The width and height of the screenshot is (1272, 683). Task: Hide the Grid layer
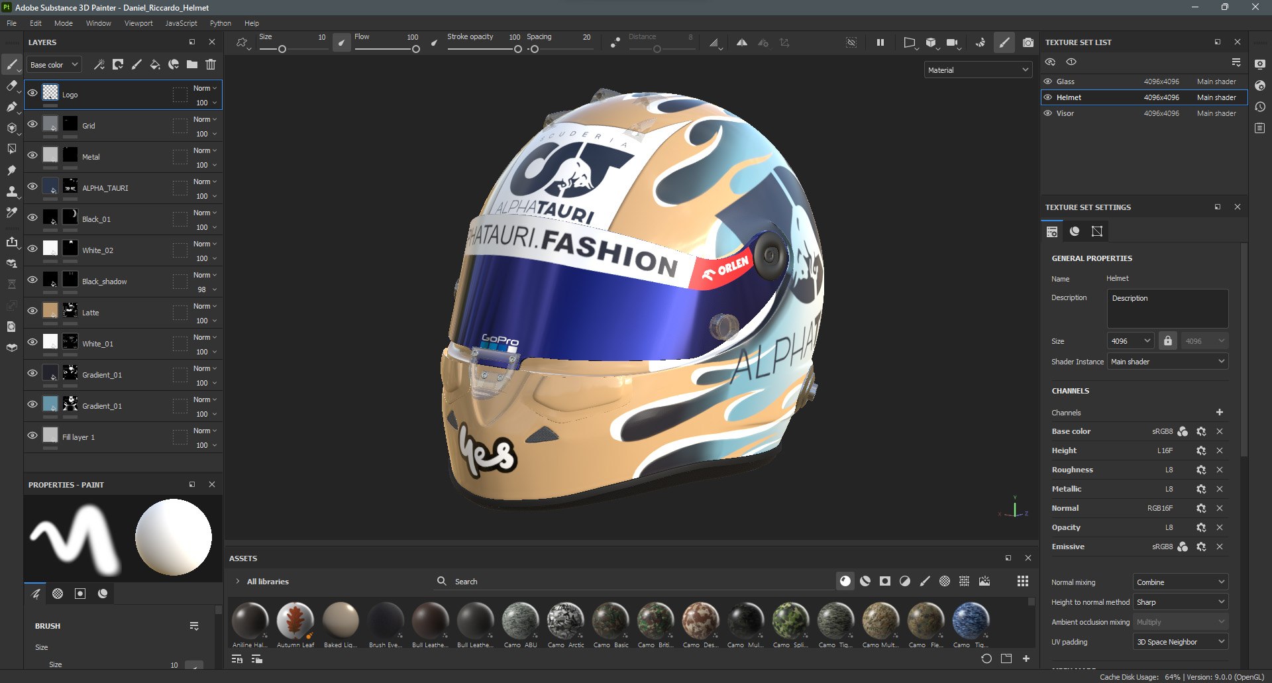point(32,124)
